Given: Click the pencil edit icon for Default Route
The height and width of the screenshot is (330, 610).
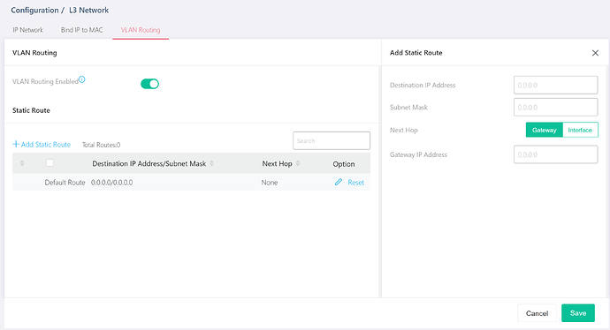Looking at the screenshot, I should coord(339,182).
